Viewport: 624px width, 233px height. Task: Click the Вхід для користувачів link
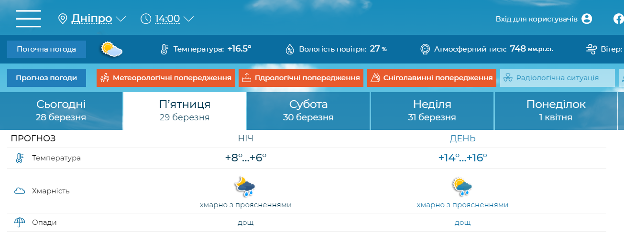(536, 19)
